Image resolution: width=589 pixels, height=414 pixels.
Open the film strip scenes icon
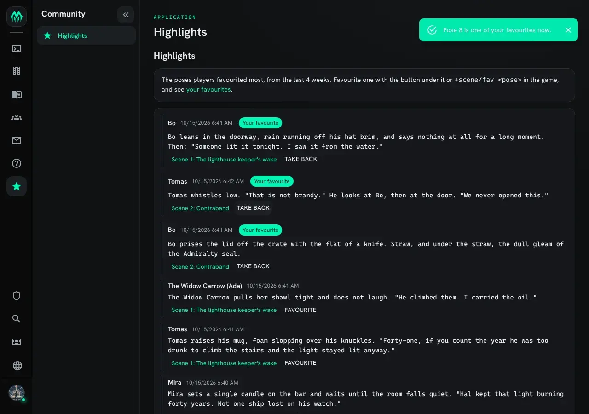17,71
